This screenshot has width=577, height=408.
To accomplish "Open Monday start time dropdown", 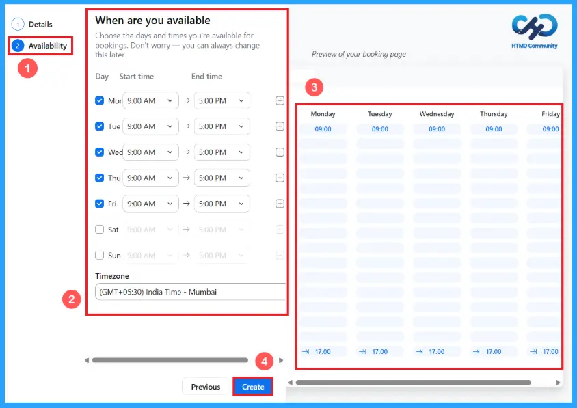I will pos(150,100).
